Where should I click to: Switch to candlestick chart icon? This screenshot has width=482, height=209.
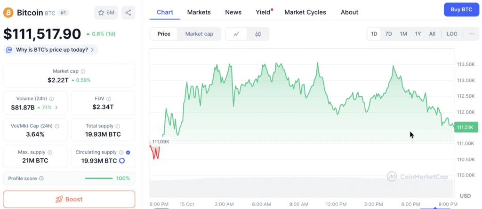pyautogui.click(x=258, y=34)
